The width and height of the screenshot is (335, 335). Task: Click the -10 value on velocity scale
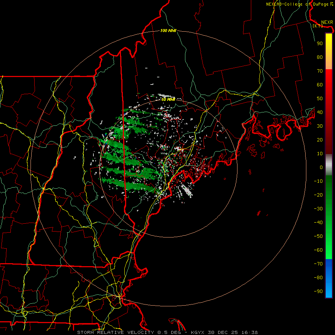click(318, 181)
